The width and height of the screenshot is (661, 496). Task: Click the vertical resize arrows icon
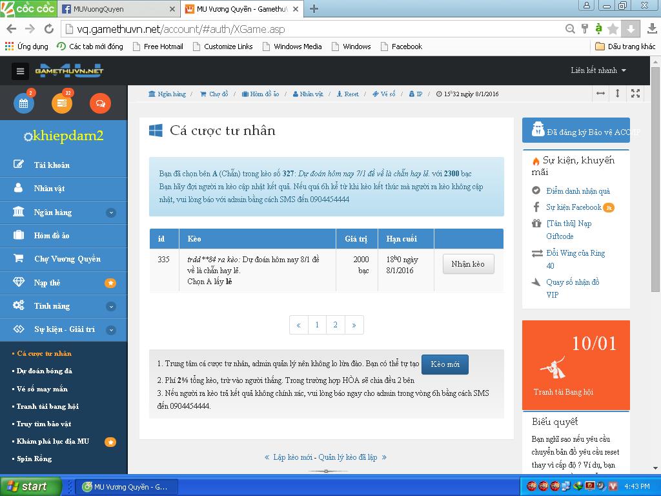[x=618, y=94]
